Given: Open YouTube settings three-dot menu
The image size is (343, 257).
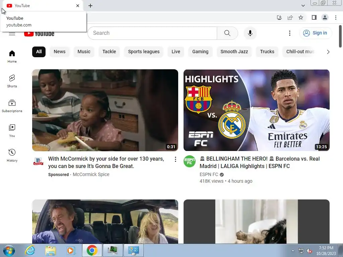Looking at the screenshot, I should coord(290,33).
